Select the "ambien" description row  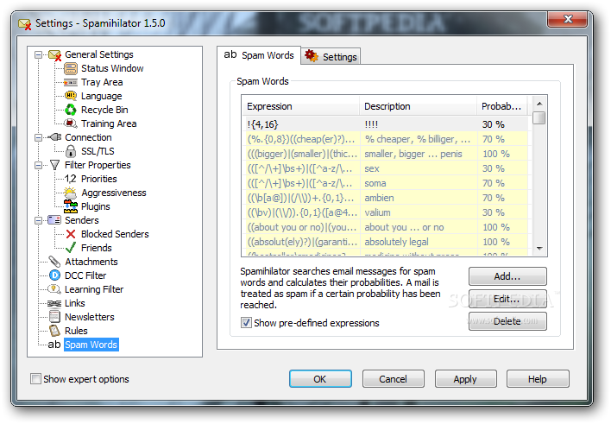pos(385,198)
